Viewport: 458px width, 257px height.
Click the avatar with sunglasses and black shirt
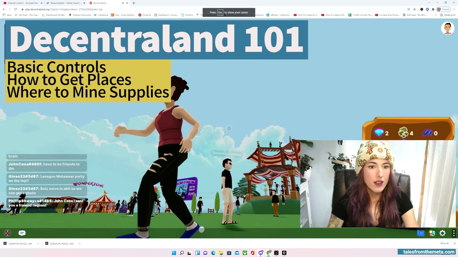(x=228, y=192)
